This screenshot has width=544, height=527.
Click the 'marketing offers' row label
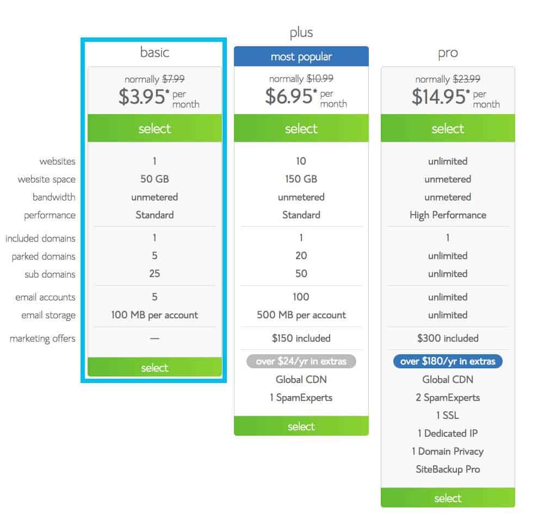click(42, 338)
